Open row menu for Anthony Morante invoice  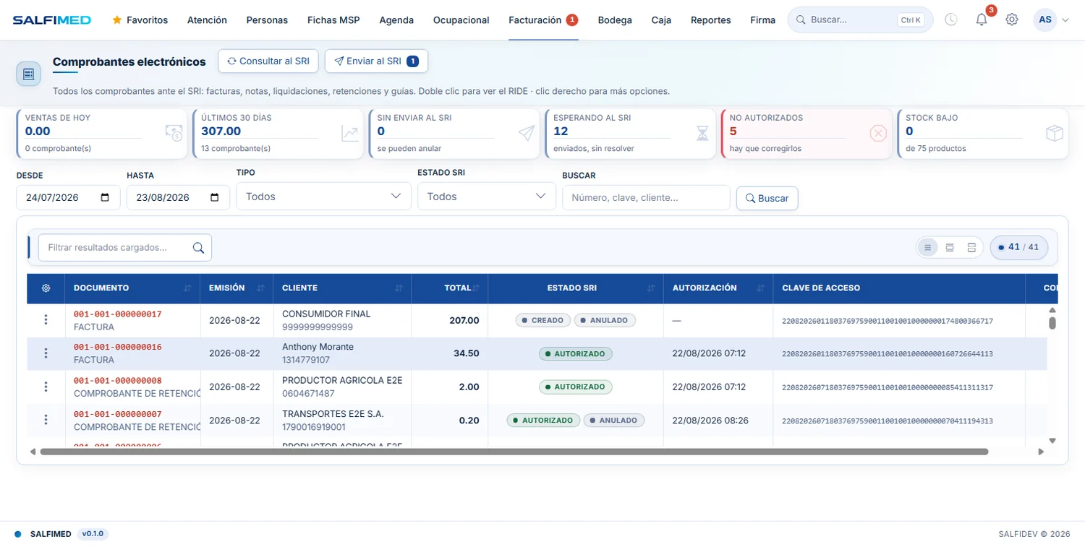46,353
